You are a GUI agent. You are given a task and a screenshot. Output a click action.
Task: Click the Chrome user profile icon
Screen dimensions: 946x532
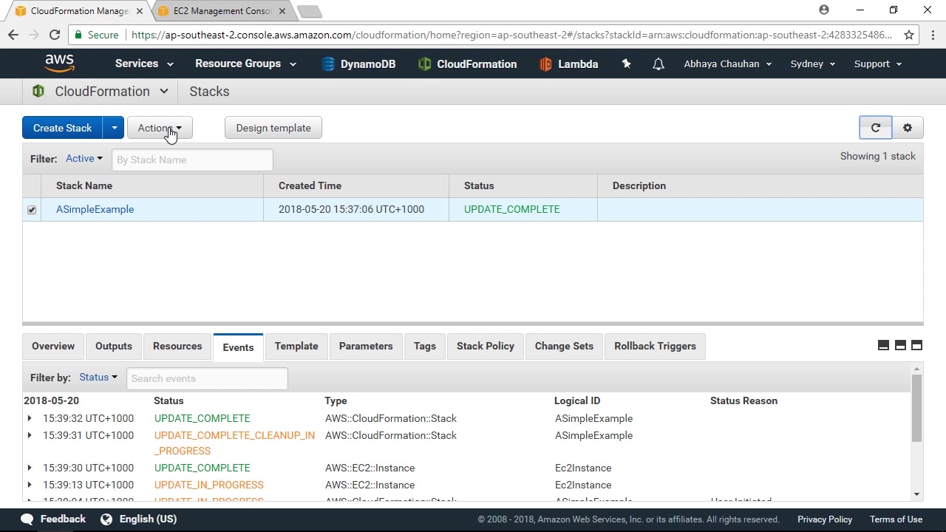click(824, 10)
